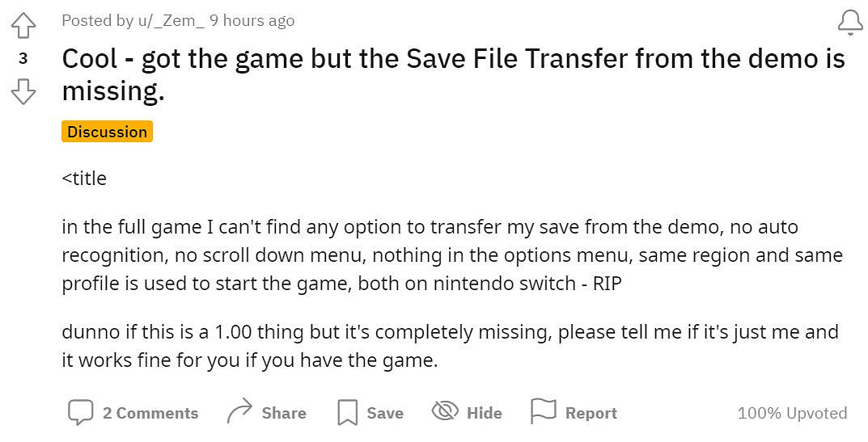Click the Share arrow icon
Viewport: 868px width, 442px height.
[x=239, y=413]
